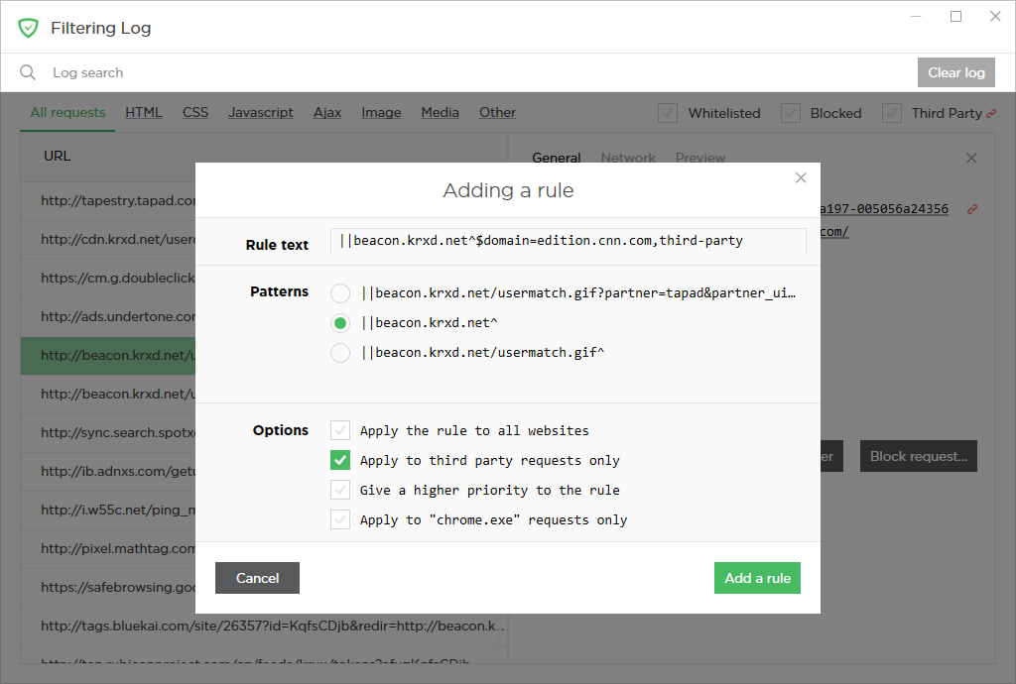Click the log search magnifier icon
1016x684 pixels.
tap(28, 72)
